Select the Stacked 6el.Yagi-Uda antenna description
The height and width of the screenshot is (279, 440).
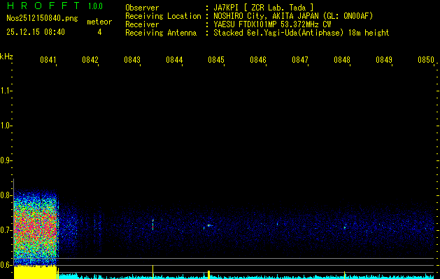[301, 33]
